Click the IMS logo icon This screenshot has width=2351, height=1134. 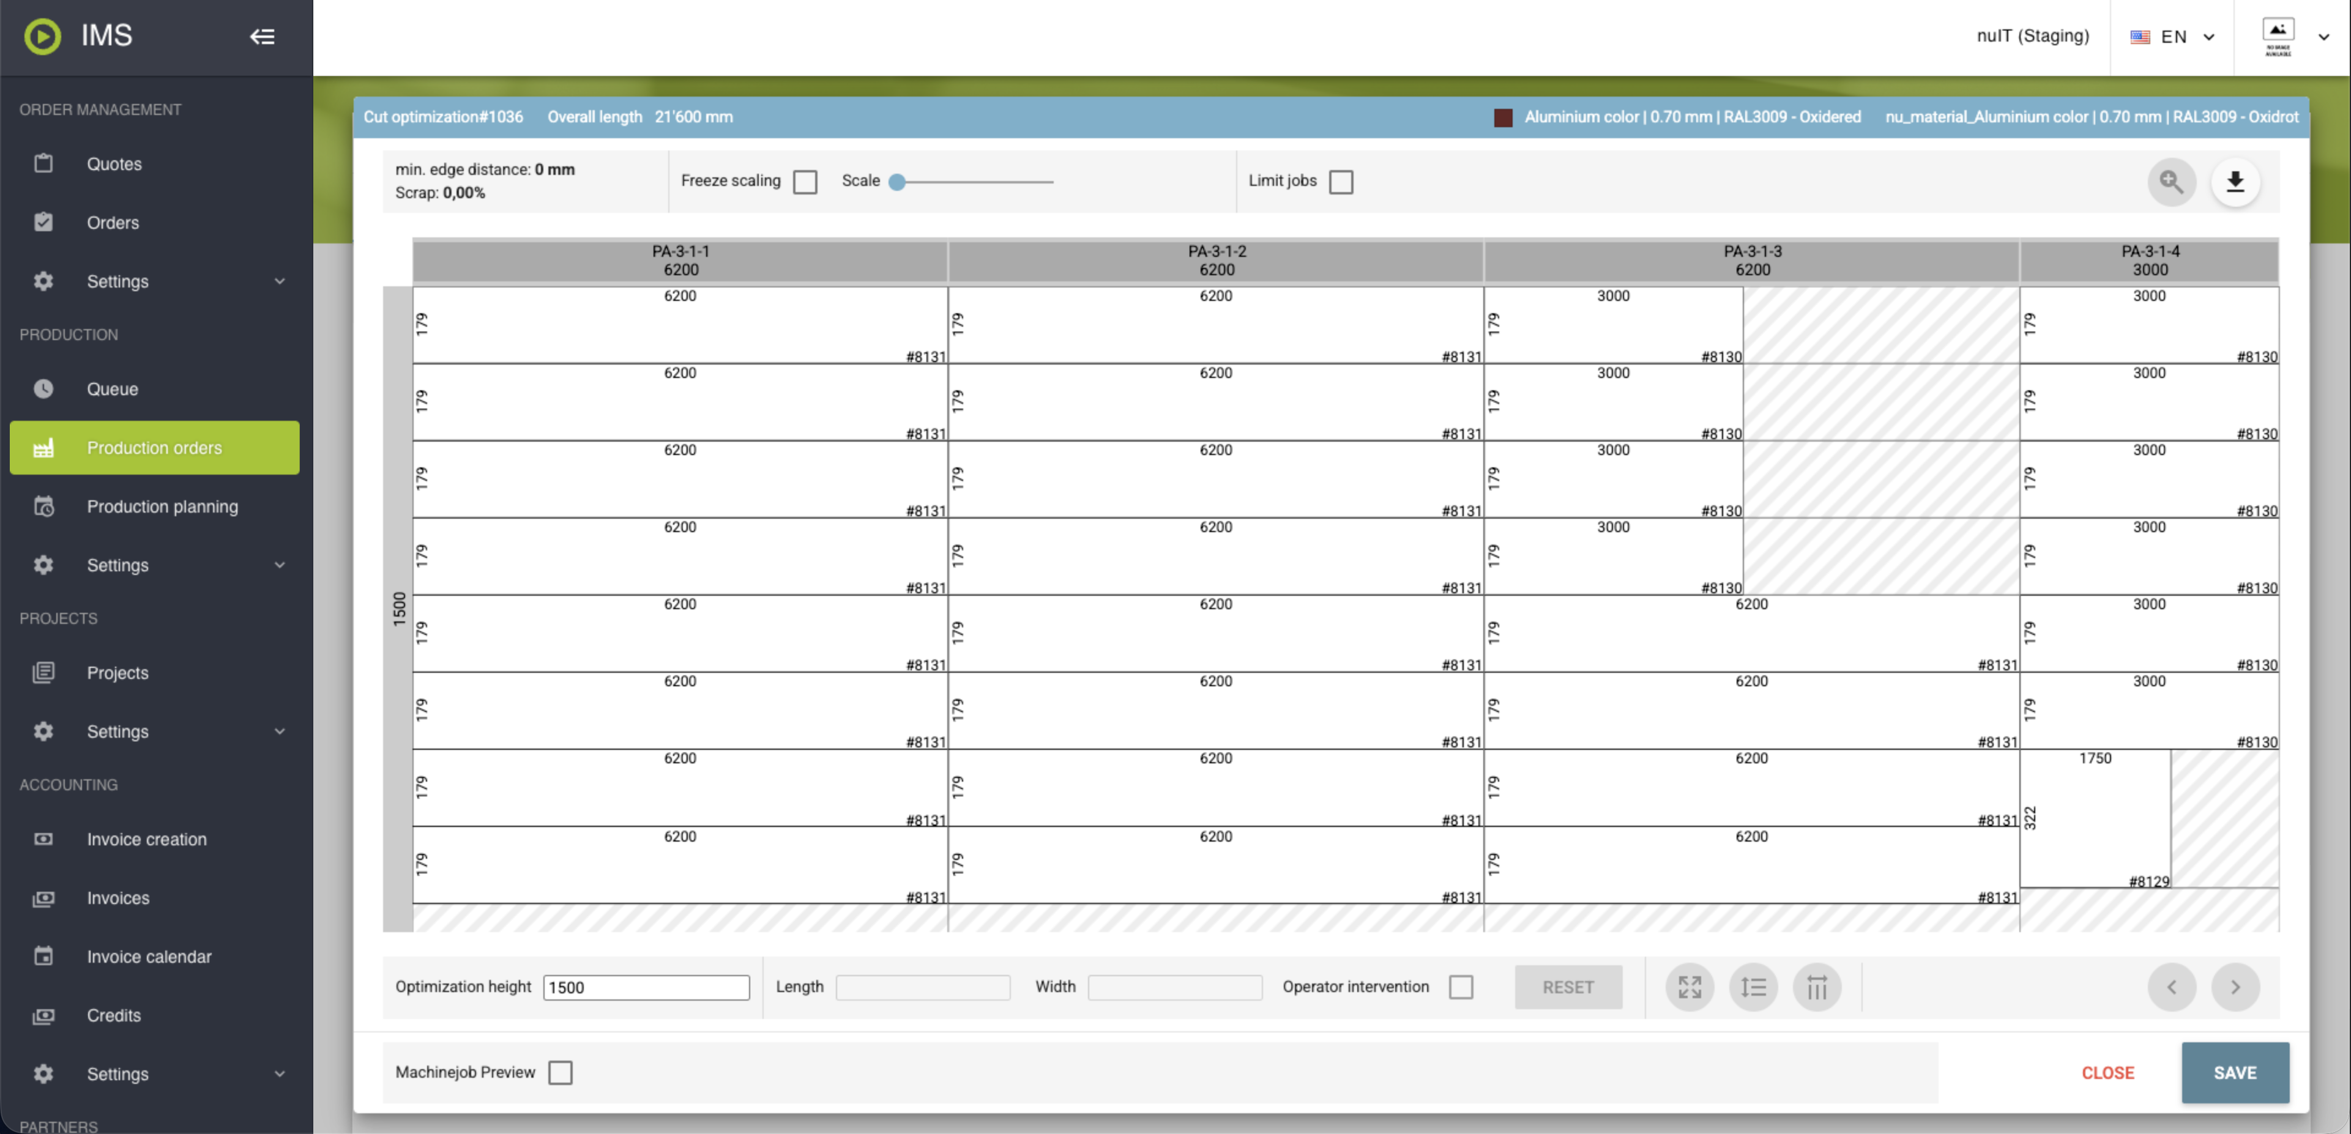(x=42, y=37)
